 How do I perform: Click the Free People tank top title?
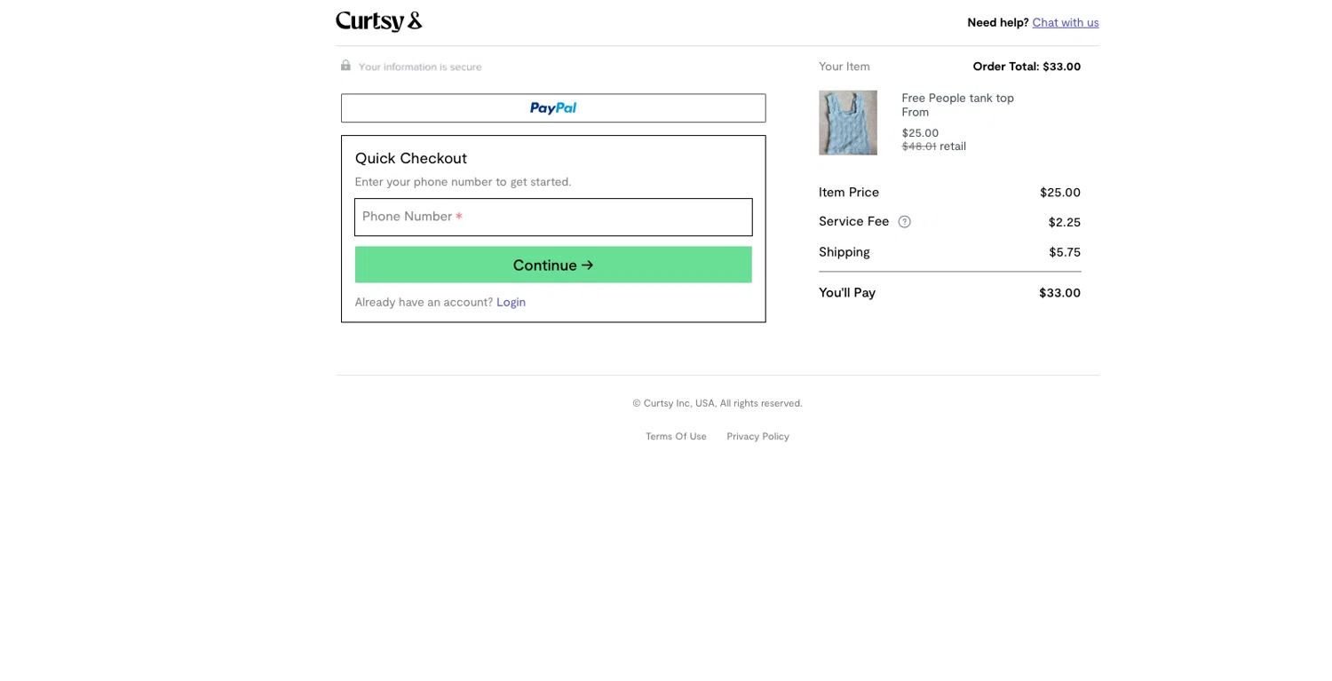(957, 98)
